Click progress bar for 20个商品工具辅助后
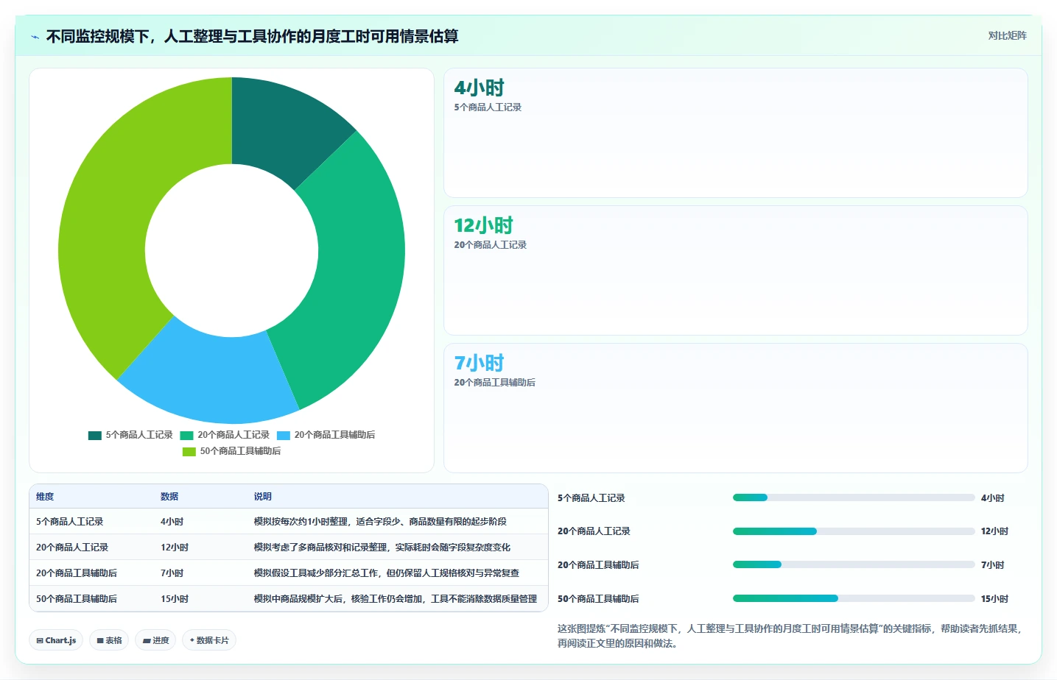The image size is (1057, 680). click(x=854, y=565)
